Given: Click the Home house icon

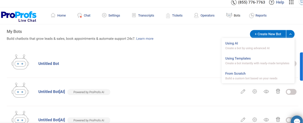Looking at the screenshot, I should point(53,15).
